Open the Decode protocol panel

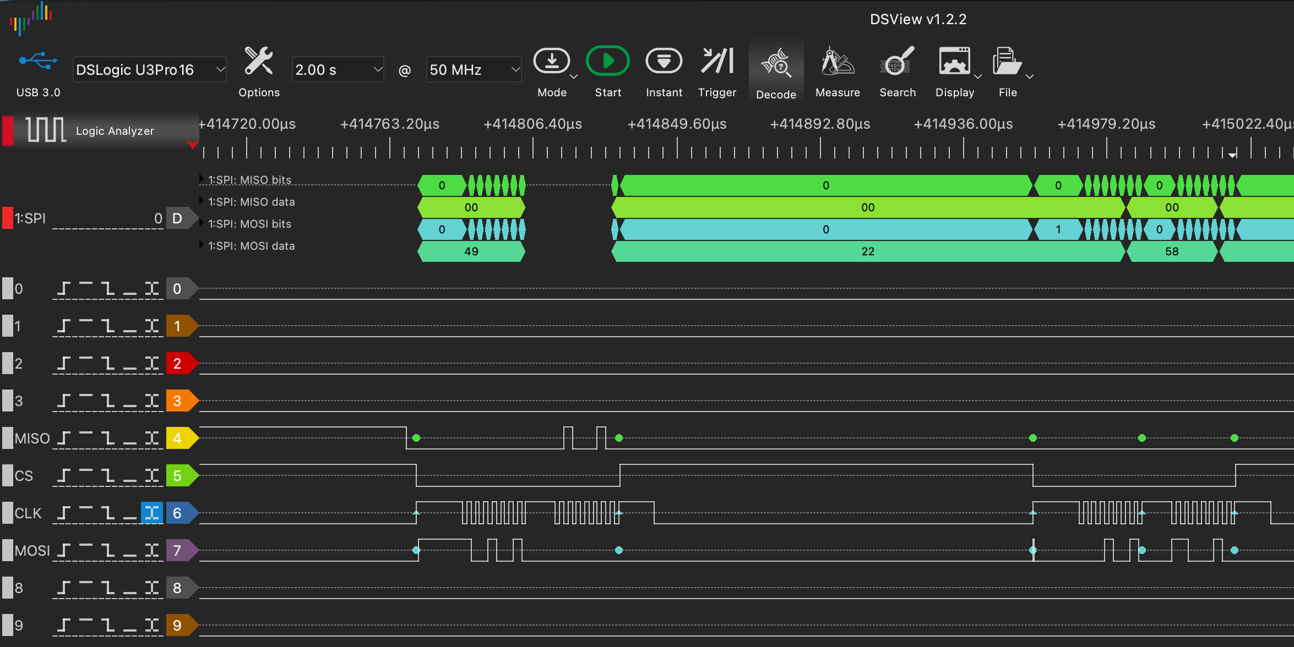pyautogui.click(x=776, y=65)
